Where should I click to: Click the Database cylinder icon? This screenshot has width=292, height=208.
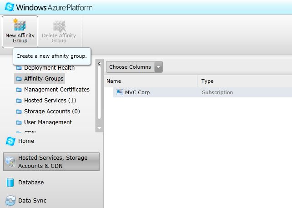tap(10, 183)
